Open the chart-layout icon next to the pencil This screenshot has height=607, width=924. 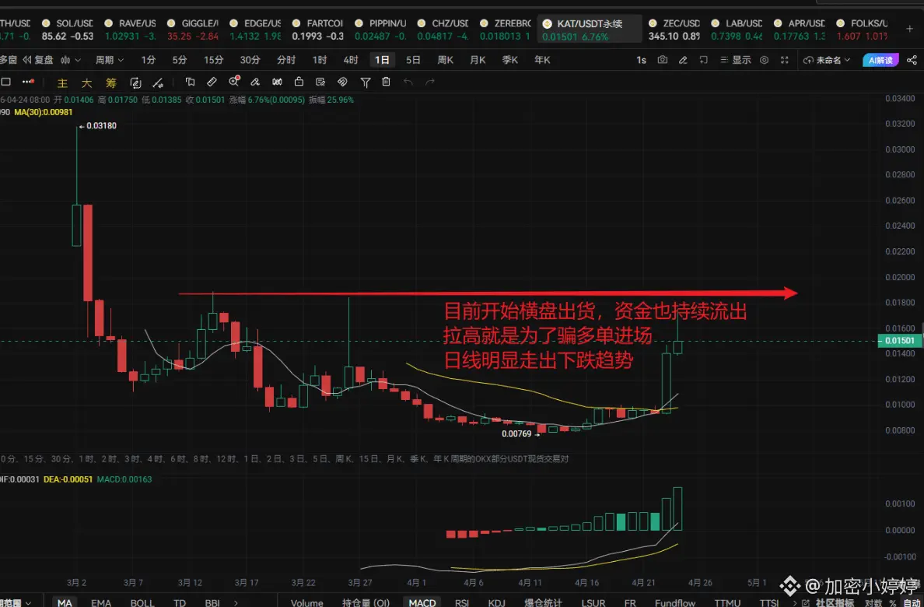click(703, 60)
